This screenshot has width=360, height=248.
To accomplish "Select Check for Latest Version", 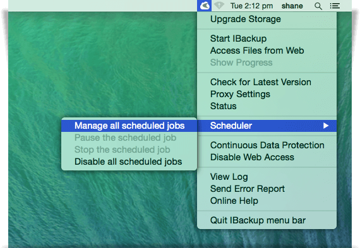I will [x=267, y=82].
